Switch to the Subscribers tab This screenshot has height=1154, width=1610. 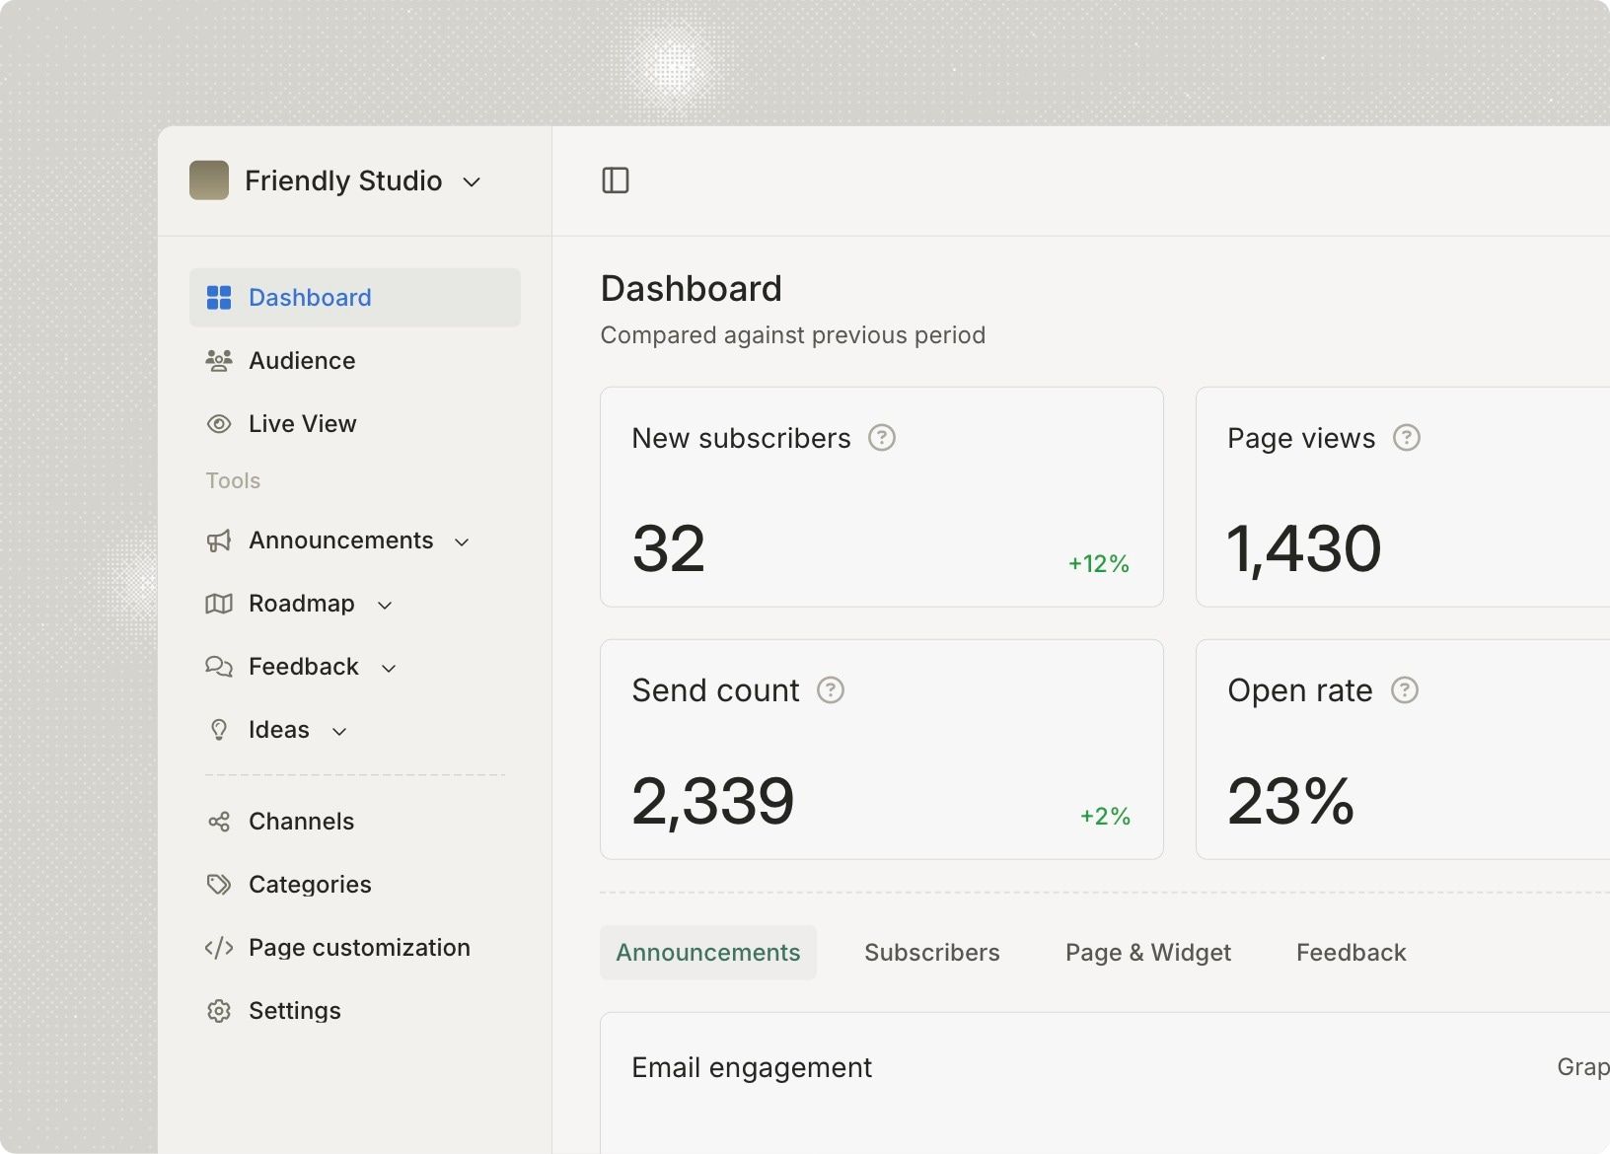point(932,953)
